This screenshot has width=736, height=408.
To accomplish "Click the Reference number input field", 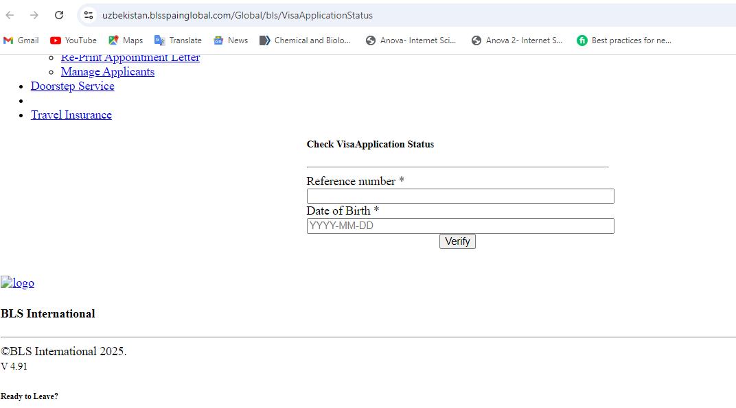I will pos(459,195).
